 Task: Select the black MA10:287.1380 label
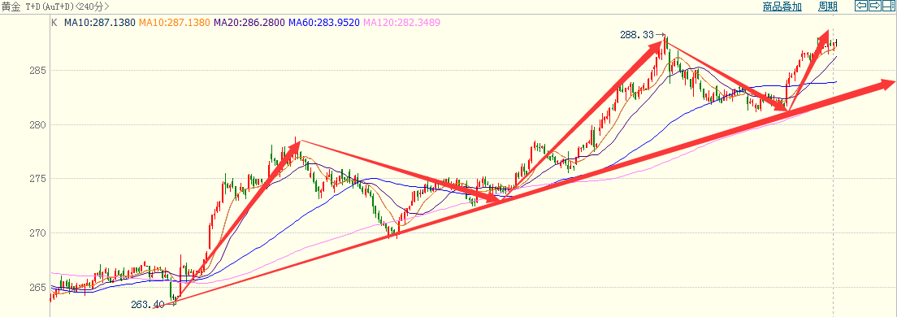(x=99, y=23)
